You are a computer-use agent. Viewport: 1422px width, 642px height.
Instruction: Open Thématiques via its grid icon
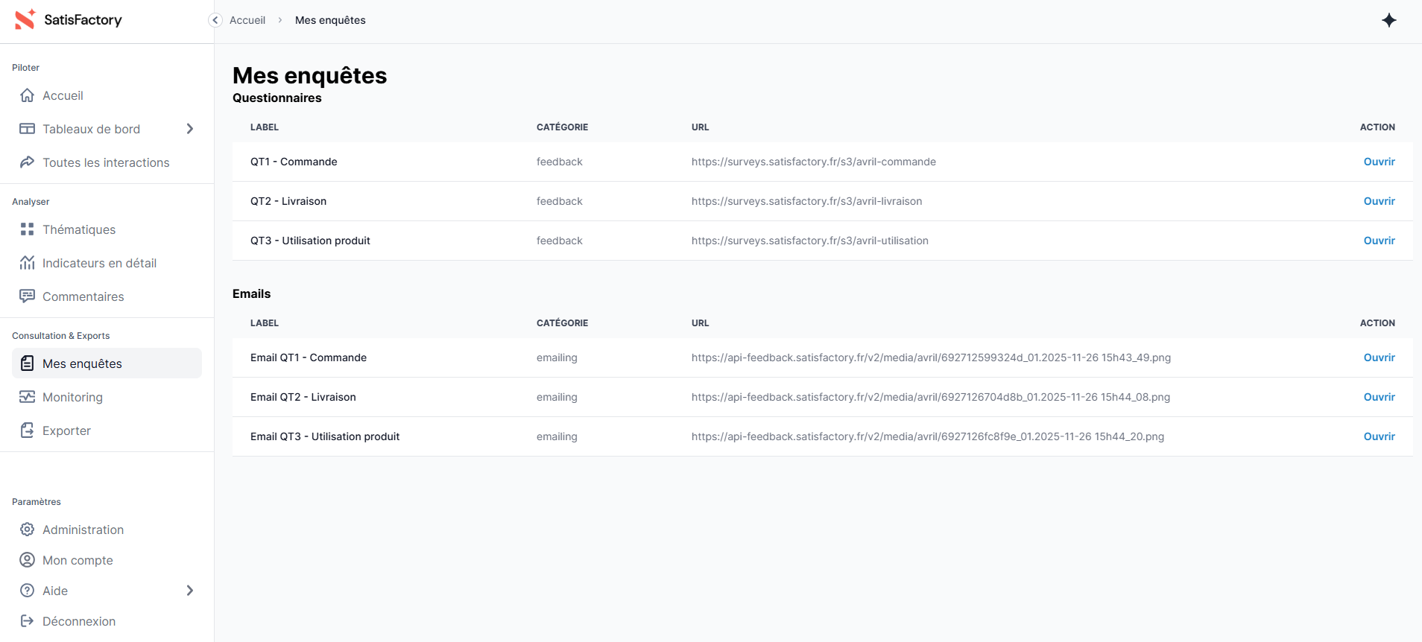click(28, 229)
